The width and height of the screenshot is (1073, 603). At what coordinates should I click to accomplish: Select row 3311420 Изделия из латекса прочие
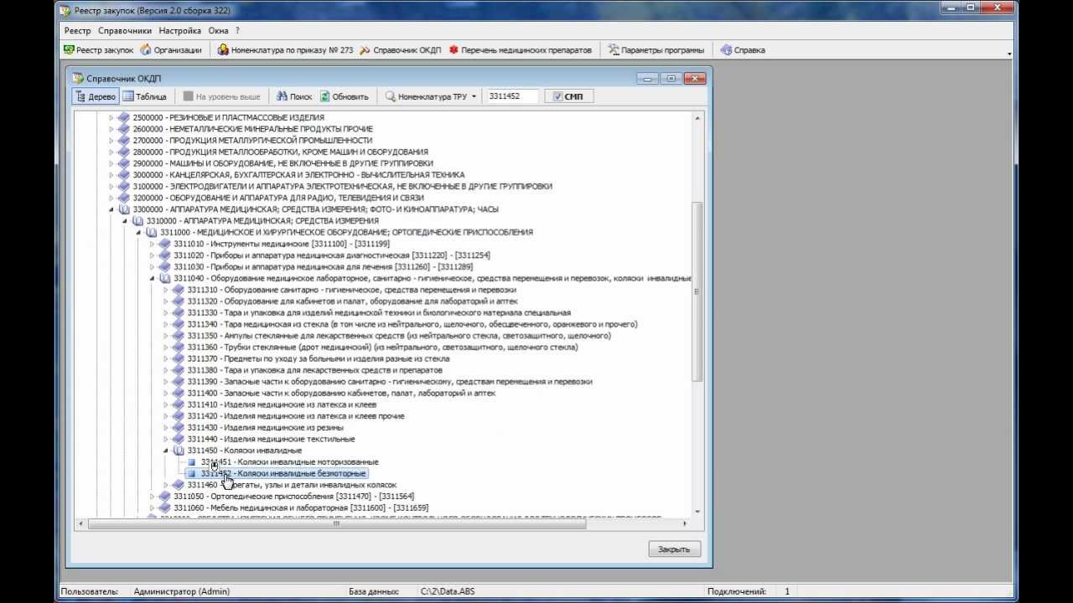[296, 416]
